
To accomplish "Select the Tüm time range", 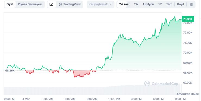I will [x=169, y=4].
